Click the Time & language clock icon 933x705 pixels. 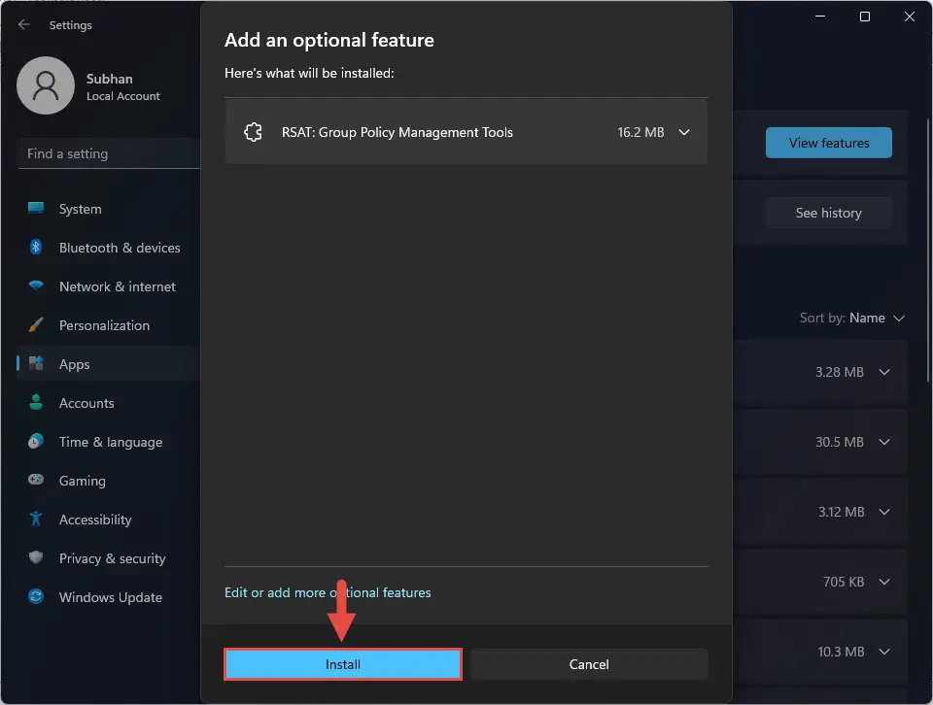click(x=36, y=441)
